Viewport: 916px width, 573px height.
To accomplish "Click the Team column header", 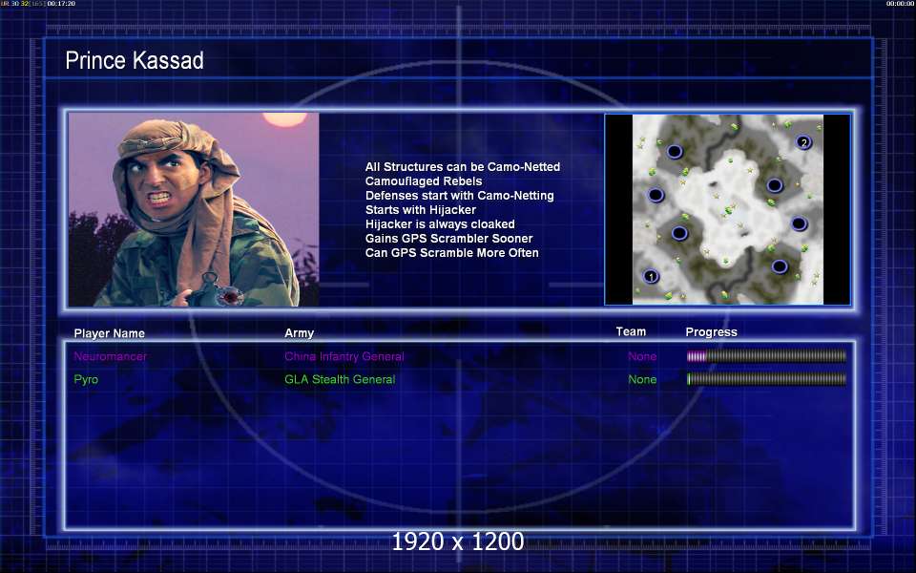I will pos(631,331).
